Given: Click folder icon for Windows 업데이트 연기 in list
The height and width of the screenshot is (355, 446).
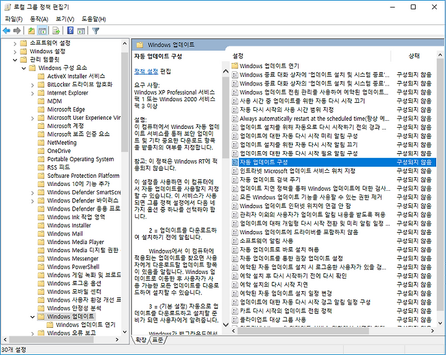Looking at the screenshot, I should tap(235, 66).
